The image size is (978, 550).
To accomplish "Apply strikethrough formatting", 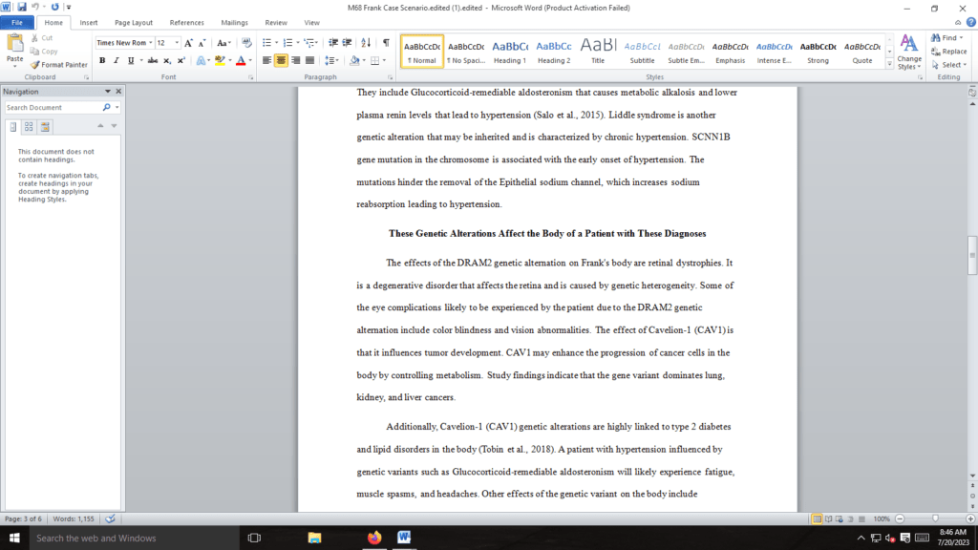I will (153, 60).
